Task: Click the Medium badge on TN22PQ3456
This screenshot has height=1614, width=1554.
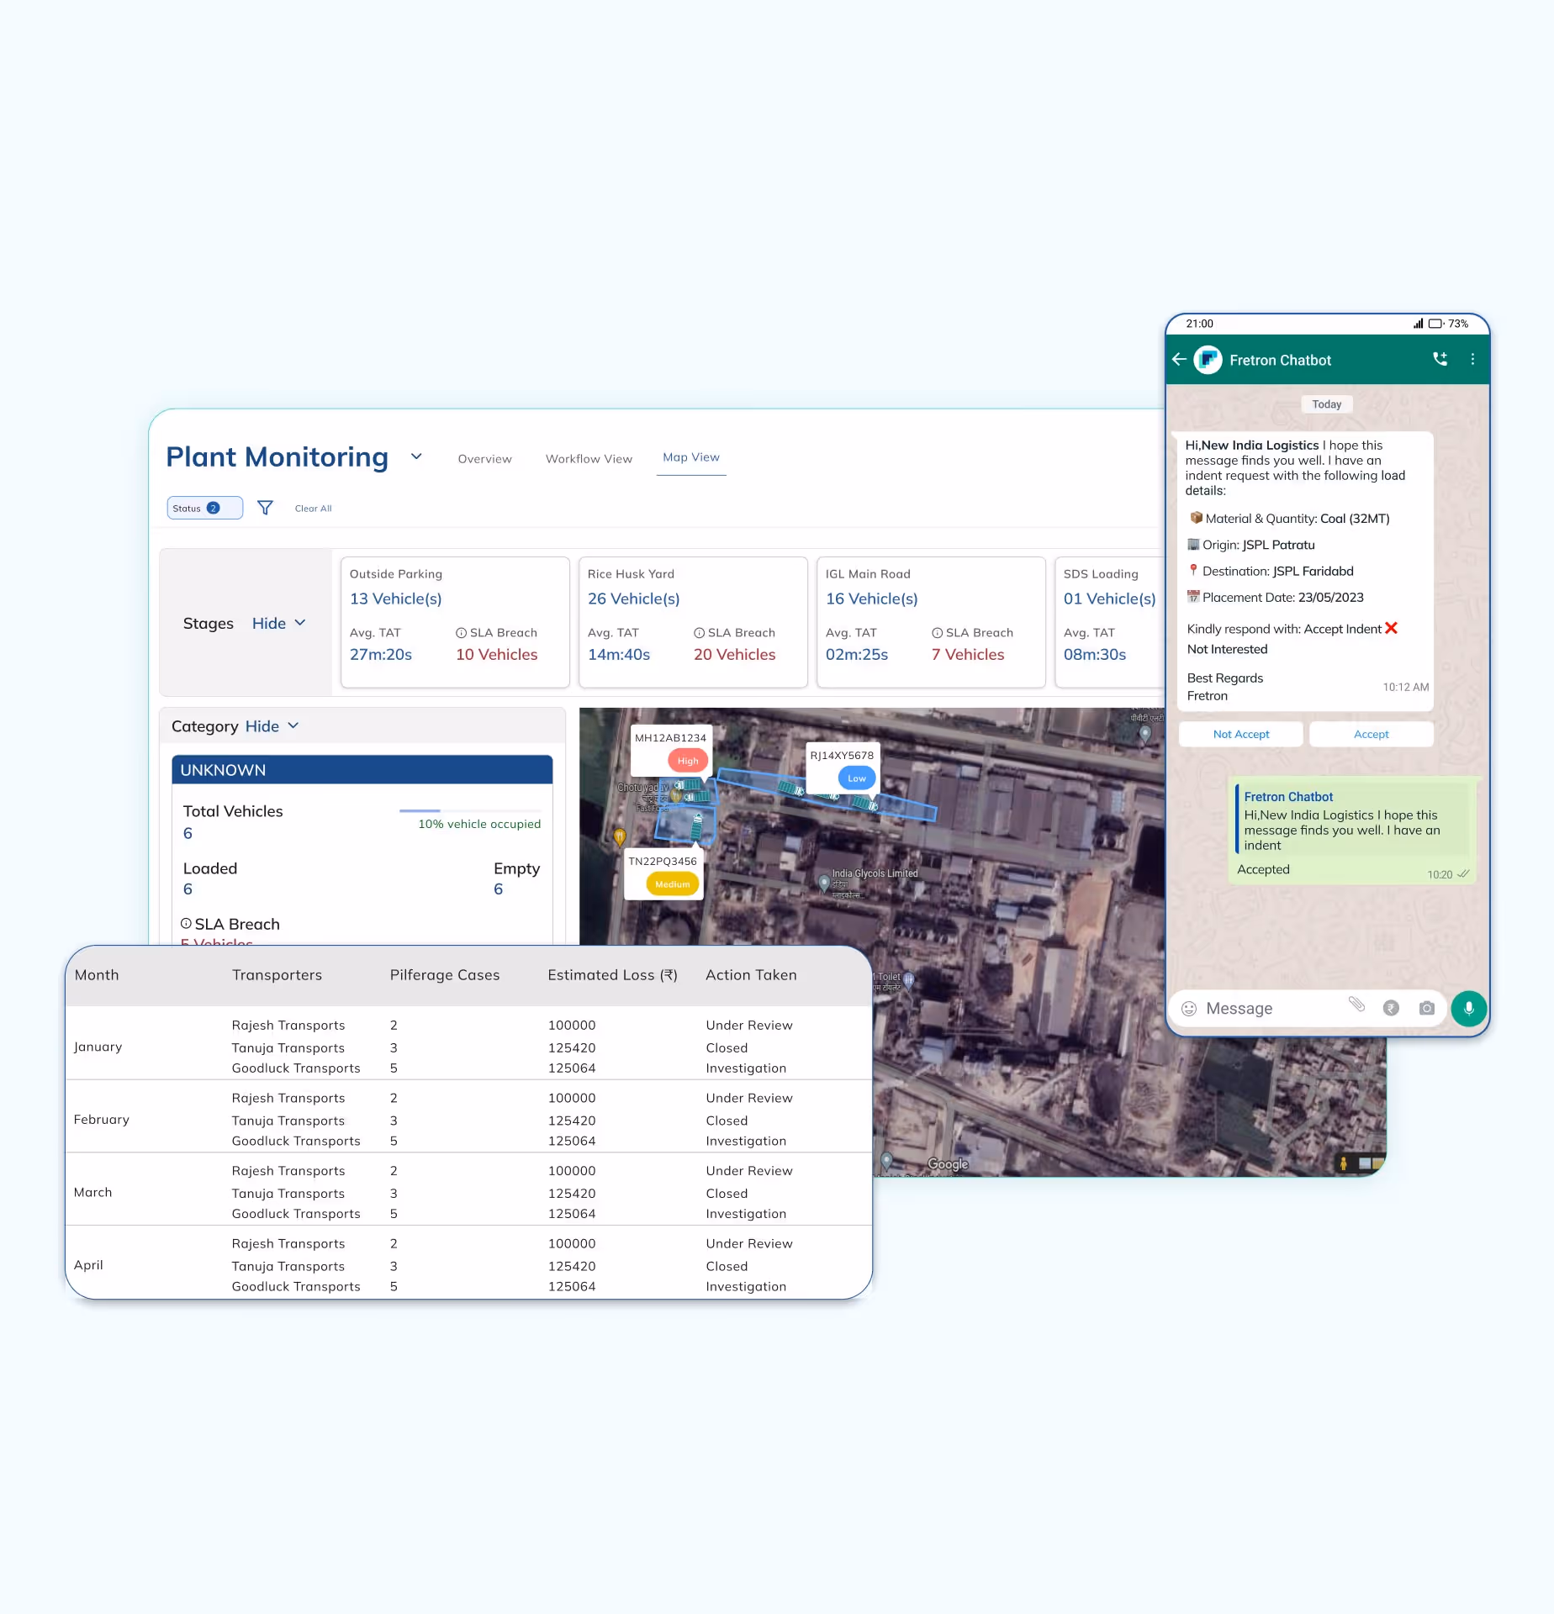Action: coord(673,884)
